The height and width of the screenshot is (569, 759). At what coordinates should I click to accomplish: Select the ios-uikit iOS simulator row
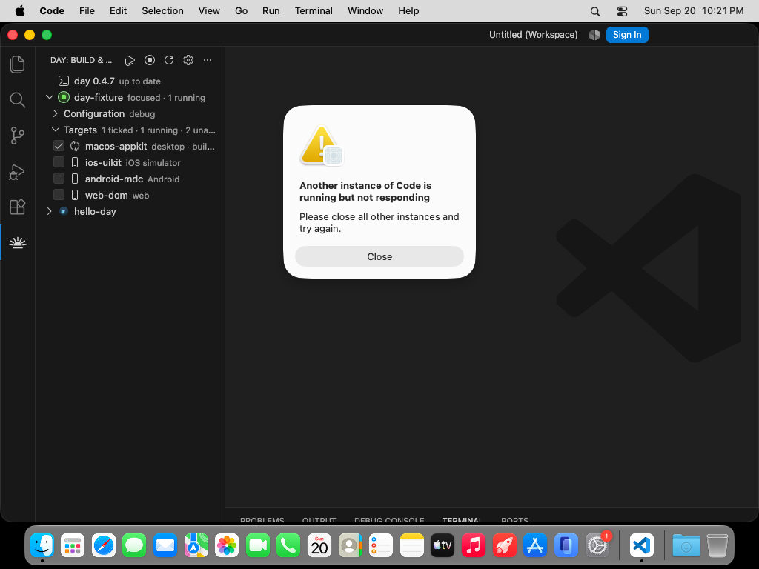click(x=130, y=162)
